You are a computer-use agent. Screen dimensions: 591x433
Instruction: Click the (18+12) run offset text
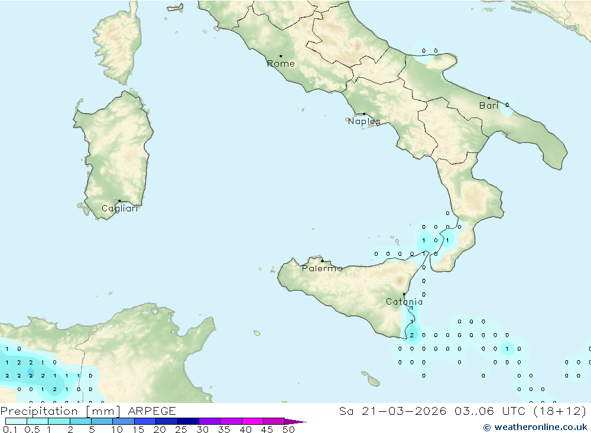[x=560, y=411]
